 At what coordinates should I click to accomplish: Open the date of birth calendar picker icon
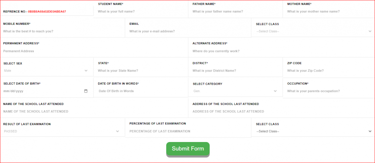point(86,91)
